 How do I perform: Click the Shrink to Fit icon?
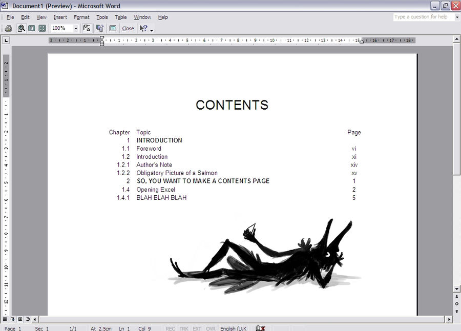(100, 28)
